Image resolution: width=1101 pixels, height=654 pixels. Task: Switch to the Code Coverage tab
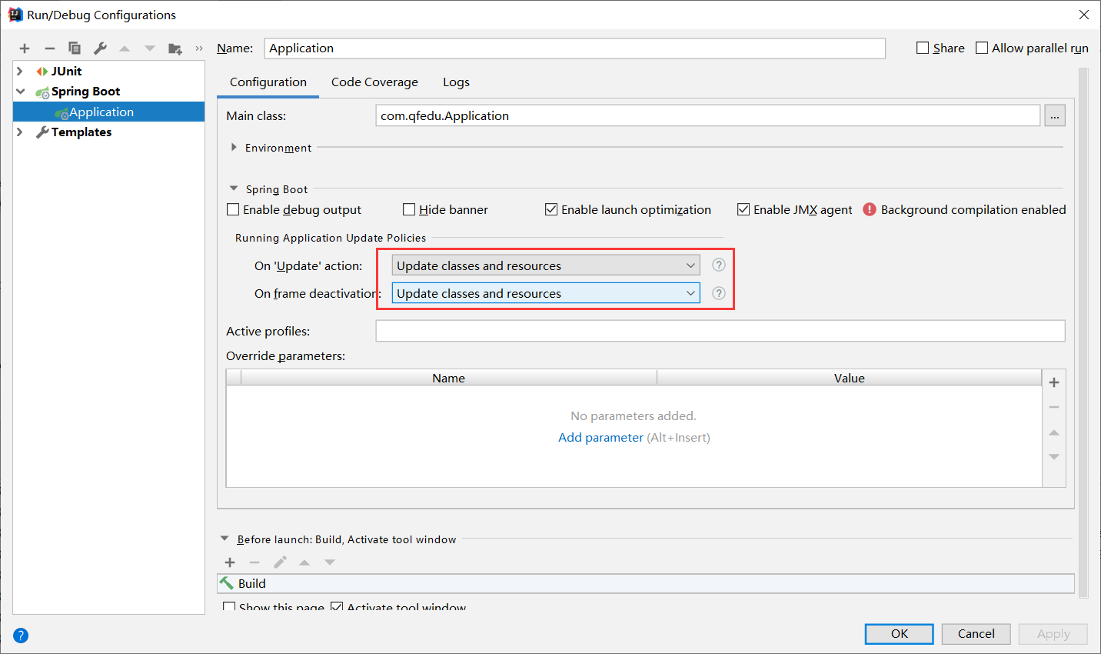[x=374, y=82]
